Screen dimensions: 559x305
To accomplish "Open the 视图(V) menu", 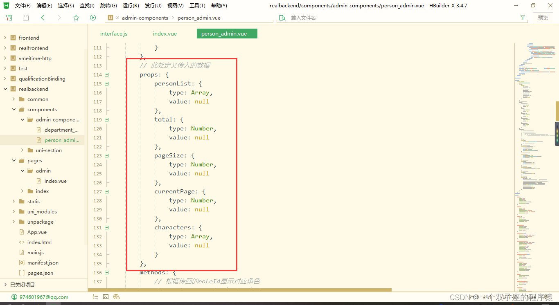I will (175, 6).
